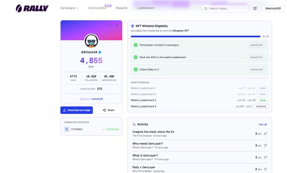Open the @eclock24 account button
The image size is (287, 173).
coord(273,8)
